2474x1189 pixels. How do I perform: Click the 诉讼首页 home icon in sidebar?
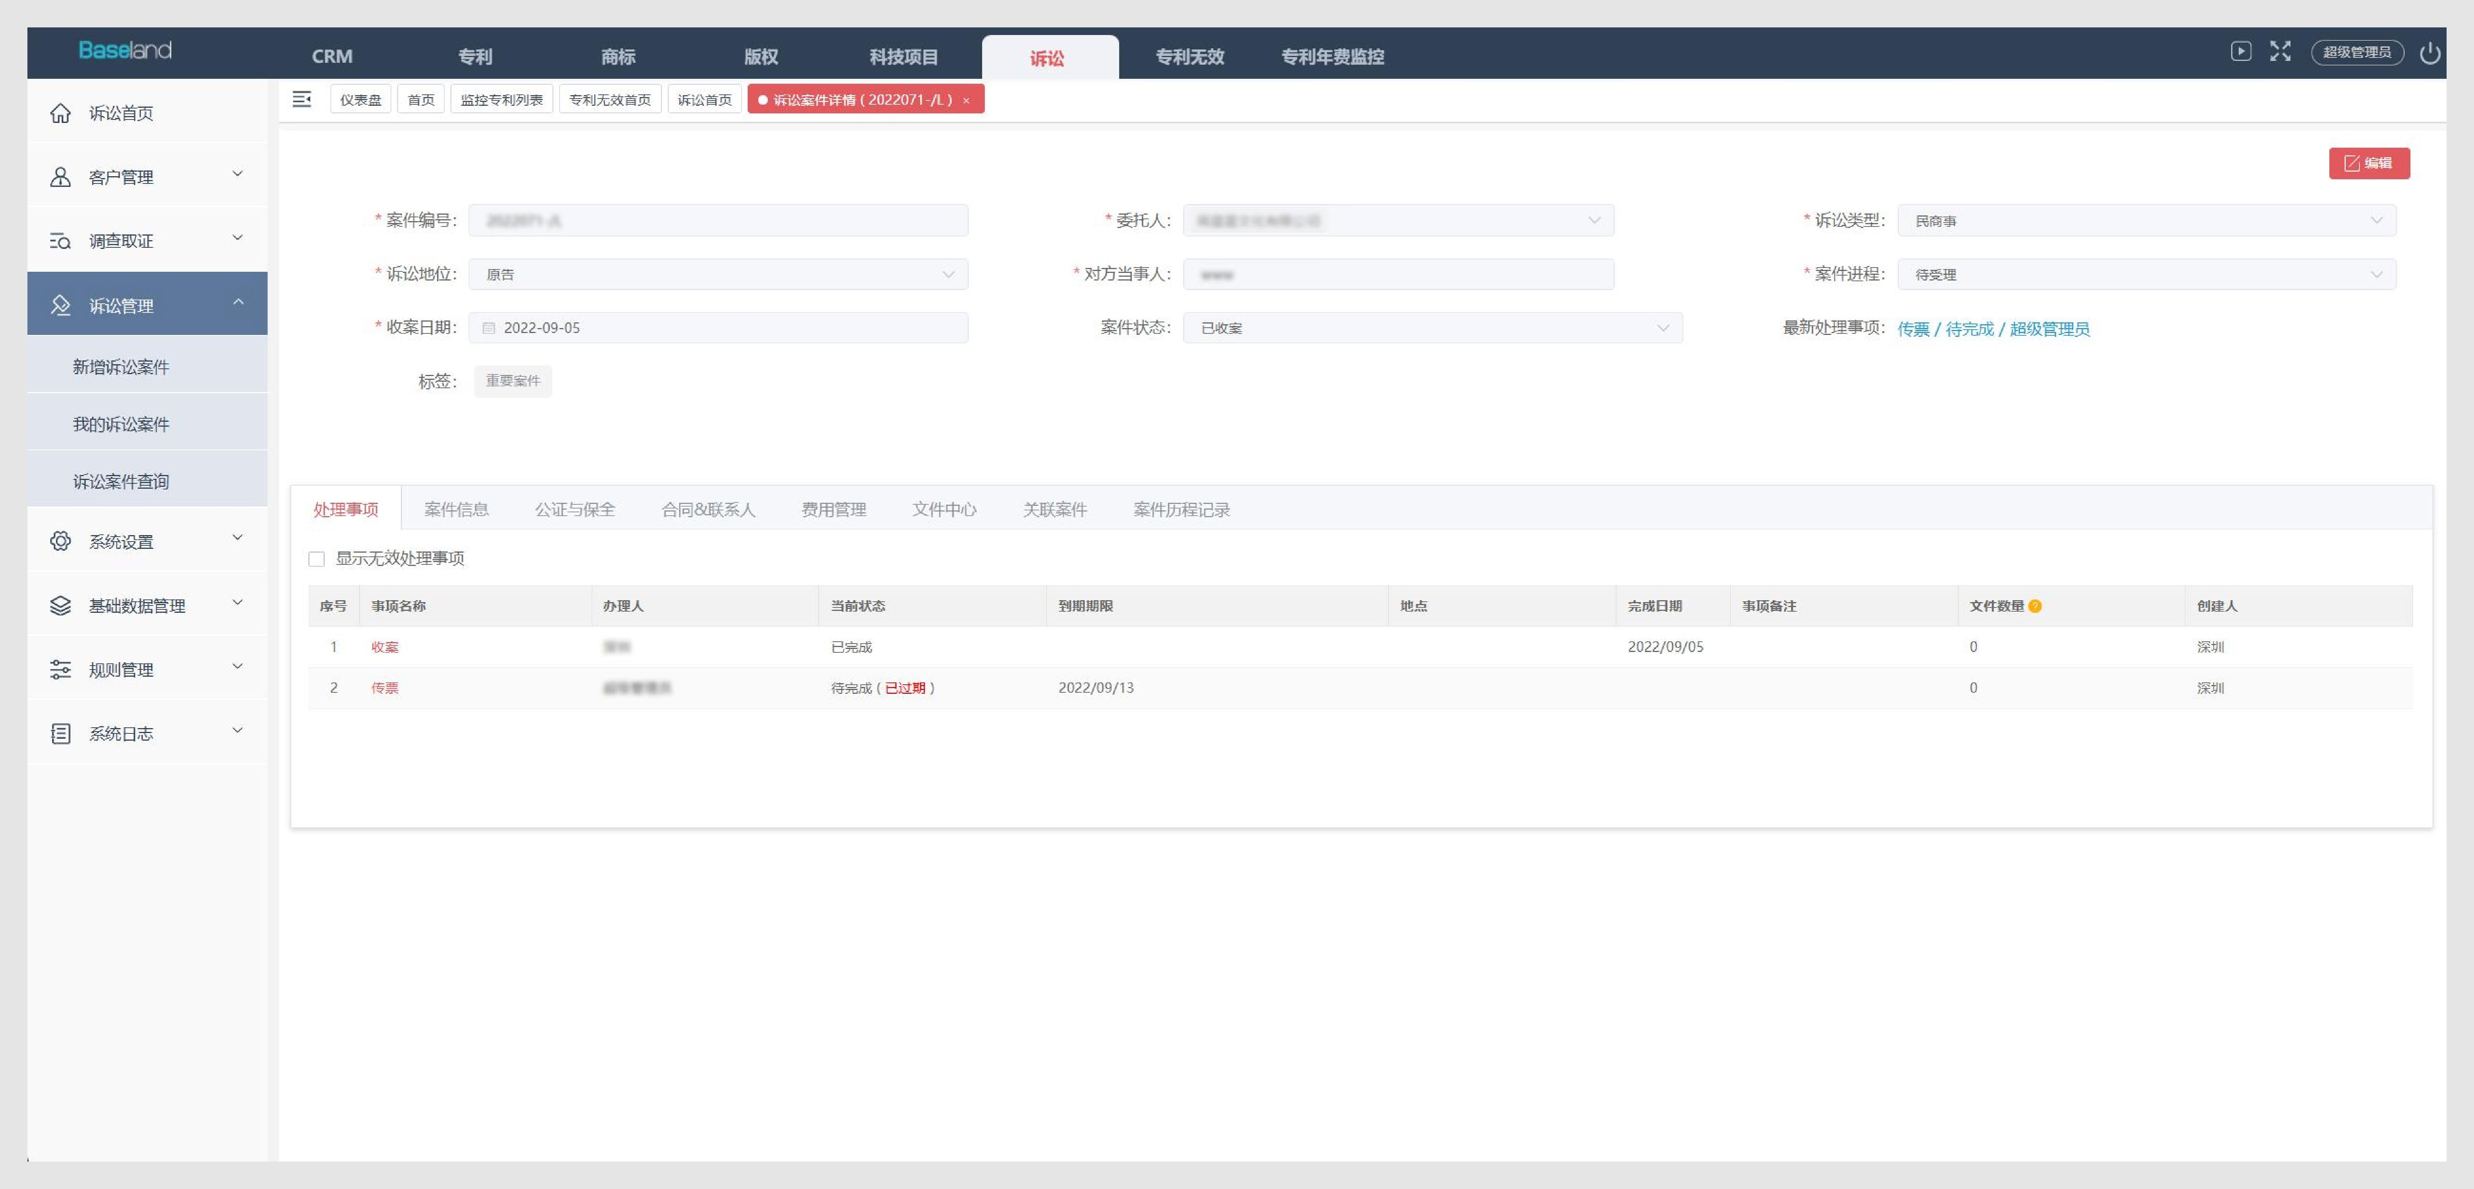tap(61, 113)
